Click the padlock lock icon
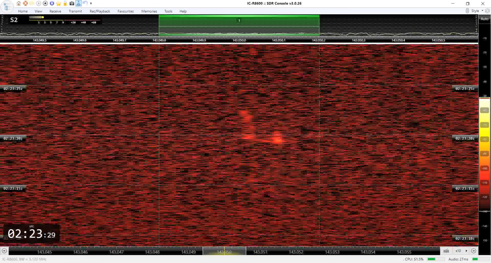491x263 pixels. [x=65, y=3]
